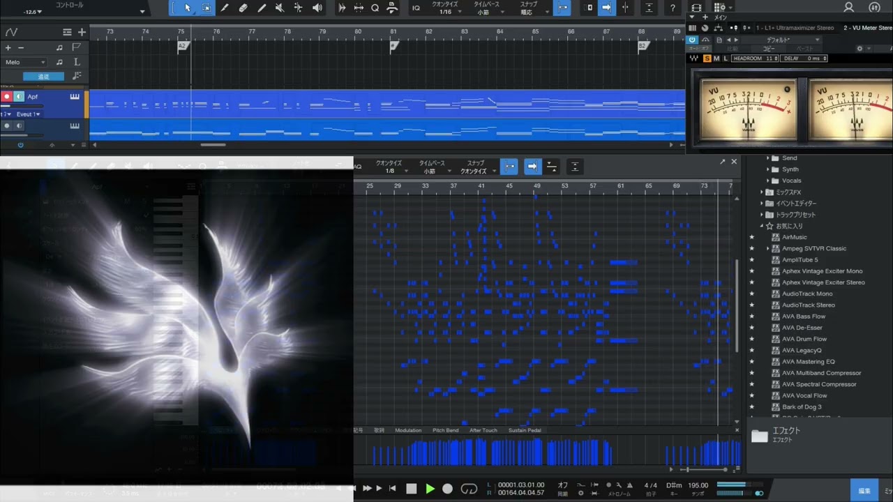Toggle record arm on Apf track
Viewport: 893px width, 502px height.
coord(7,97)
